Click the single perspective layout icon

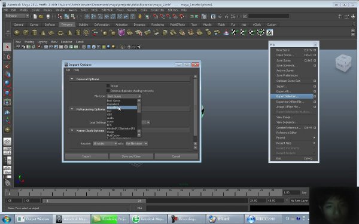[7, 142]
